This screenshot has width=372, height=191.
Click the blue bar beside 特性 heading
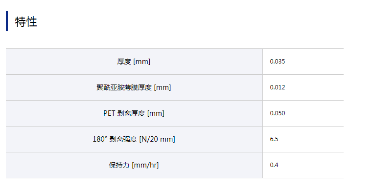pyautogui.click(x=7, y=21)
